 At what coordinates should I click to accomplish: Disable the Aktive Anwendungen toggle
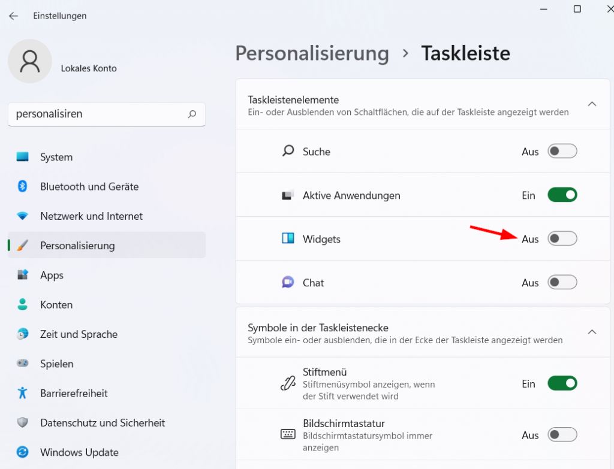(x=562, y=195)
